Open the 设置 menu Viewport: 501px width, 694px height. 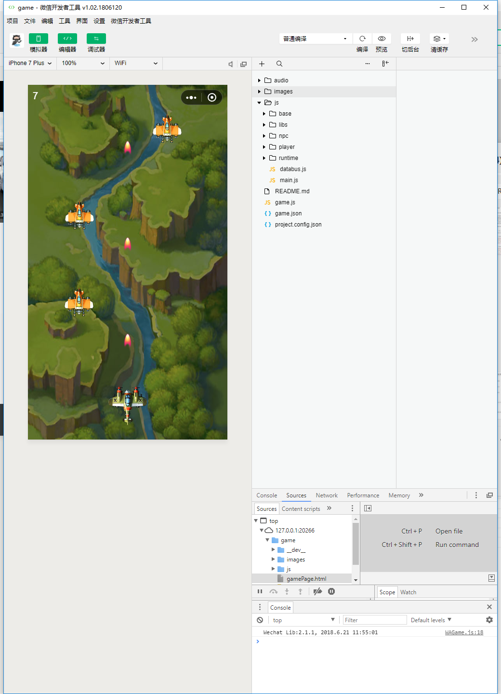tap(99, 21)
